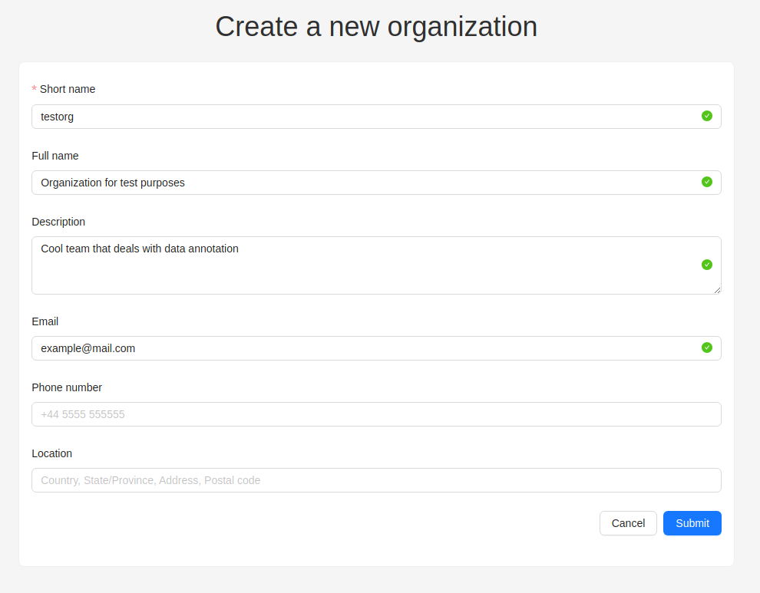Click the "Email" field label

click(x=45, y=321)
